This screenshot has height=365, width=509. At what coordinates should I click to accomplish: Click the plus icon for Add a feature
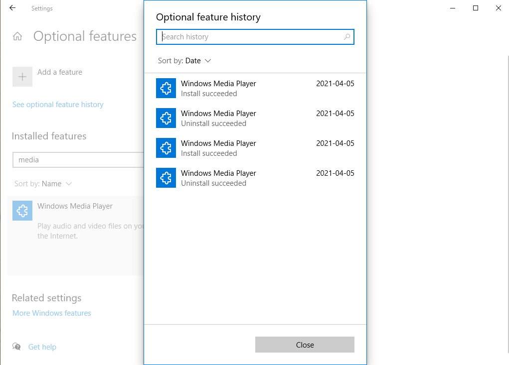(22, 77)
